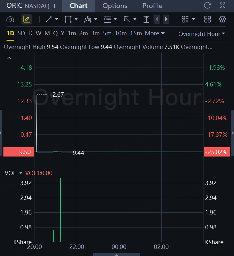The image size is (234, 256).
Task: Click the refresh chart icon
Action: [x=207, y=6]
